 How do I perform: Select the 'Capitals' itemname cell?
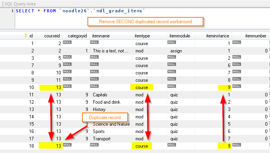[x=100, y=95]
